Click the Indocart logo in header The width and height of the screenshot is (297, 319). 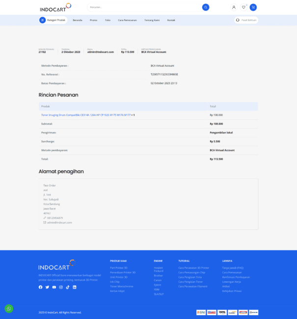coord(55,7)
